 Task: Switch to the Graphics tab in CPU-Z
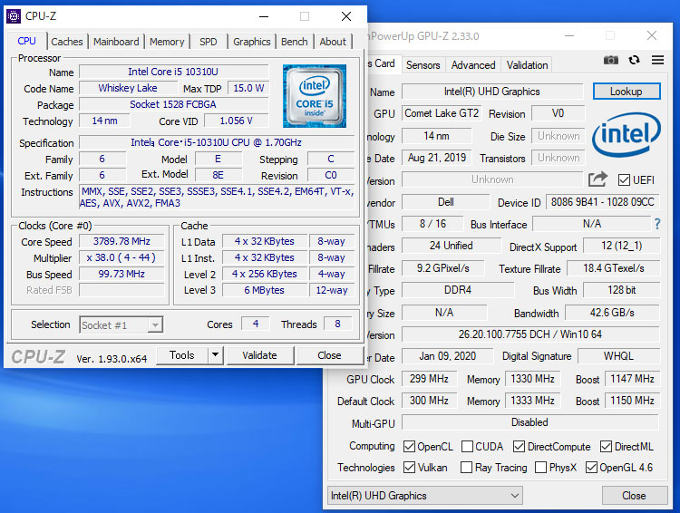[251, 42]
